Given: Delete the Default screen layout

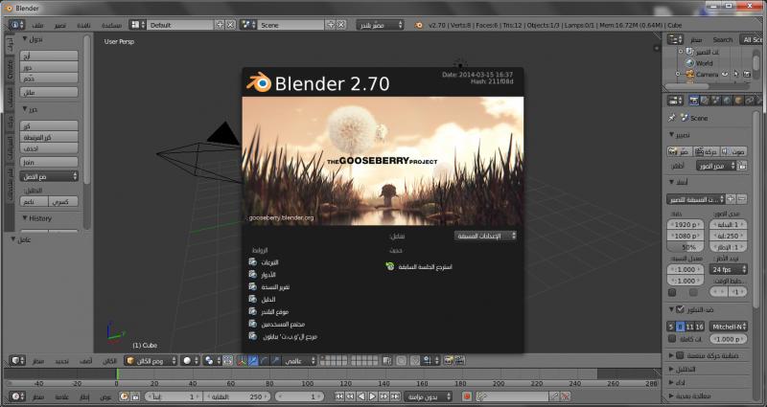Looking at the screenshot, I should (230, 25).
